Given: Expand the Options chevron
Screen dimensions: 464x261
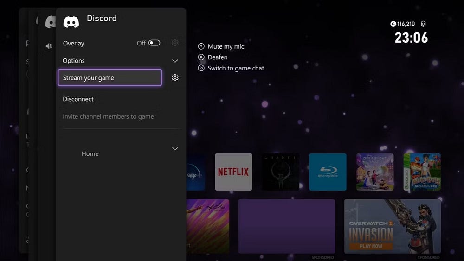Looking at the screenshot, I should click(175, 61).
